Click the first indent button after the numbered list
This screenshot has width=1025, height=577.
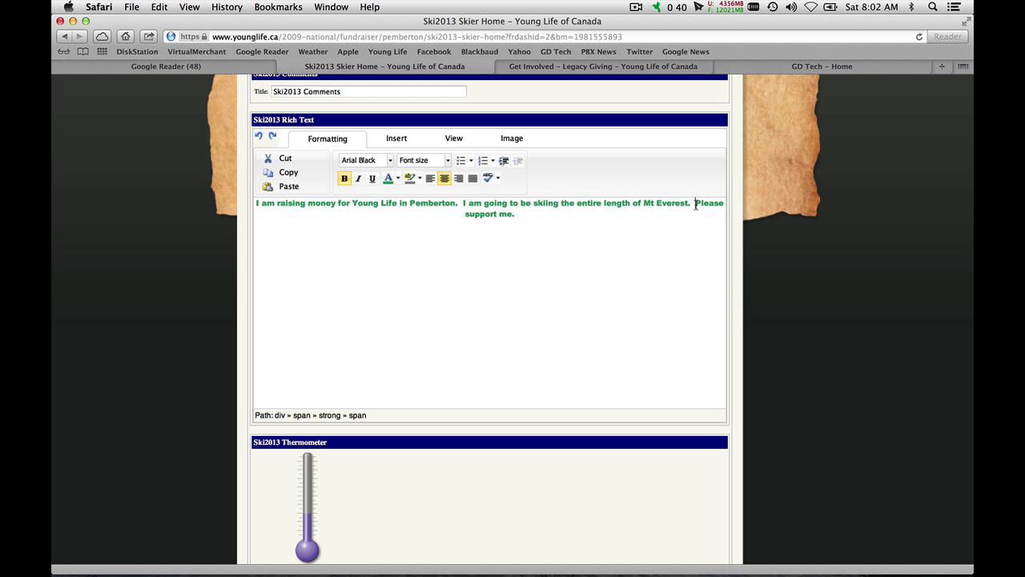pyautogui.click(x=504, y=161)
